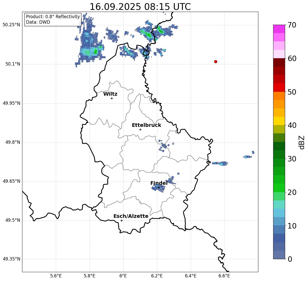Click the 60 value on the colorbar

pos(292,58)
